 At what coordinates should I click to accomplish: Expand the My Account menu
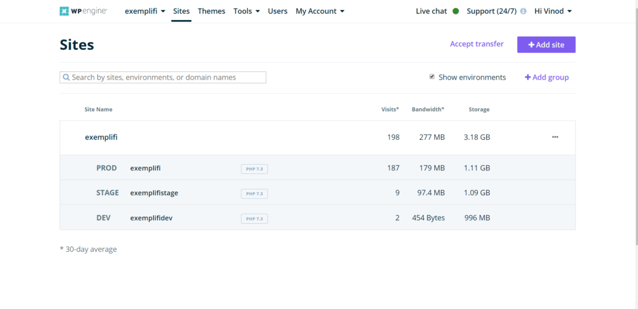coord(320,11)
